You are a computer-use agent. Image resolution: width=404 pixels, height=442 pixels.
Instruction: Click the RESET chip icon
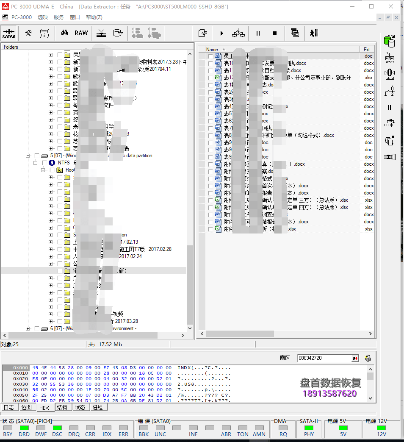[390, 58]
